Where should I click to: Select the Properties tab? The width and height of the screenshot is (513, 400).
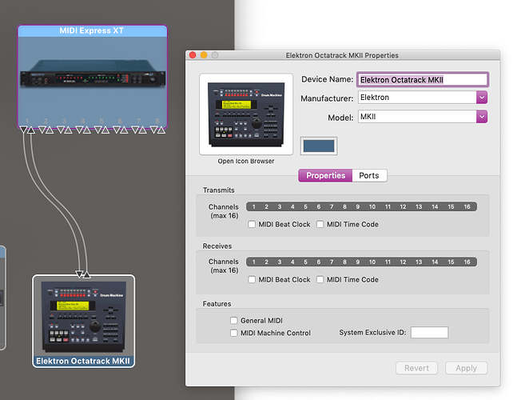pyautogui.click(x=325, y=175)
